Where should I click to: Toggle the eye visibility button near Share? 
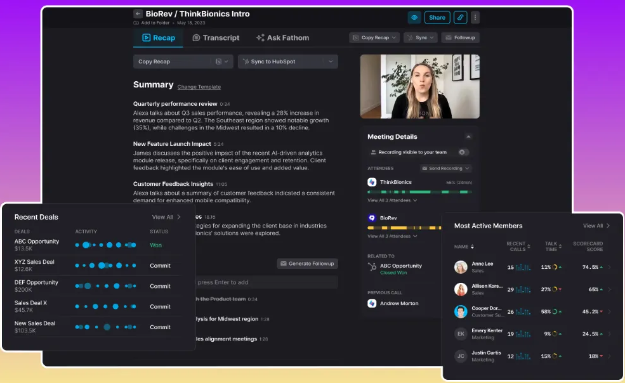pos(414,18)
